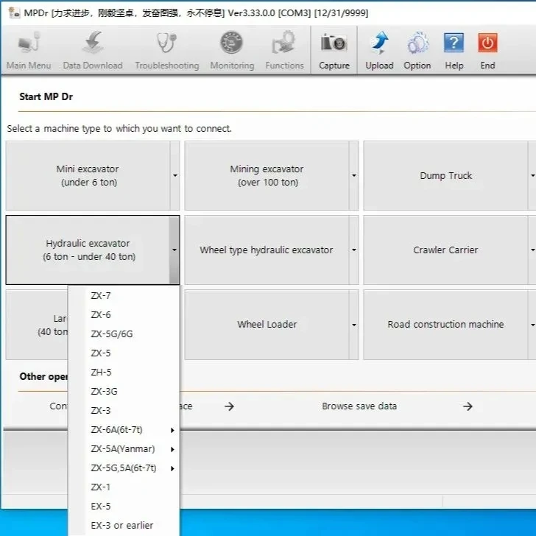Image resolution: width=536 pixels, height=536 pixels.
Task: Select Mining excavator (over 100 ton)
Action: tap(267, 175)
